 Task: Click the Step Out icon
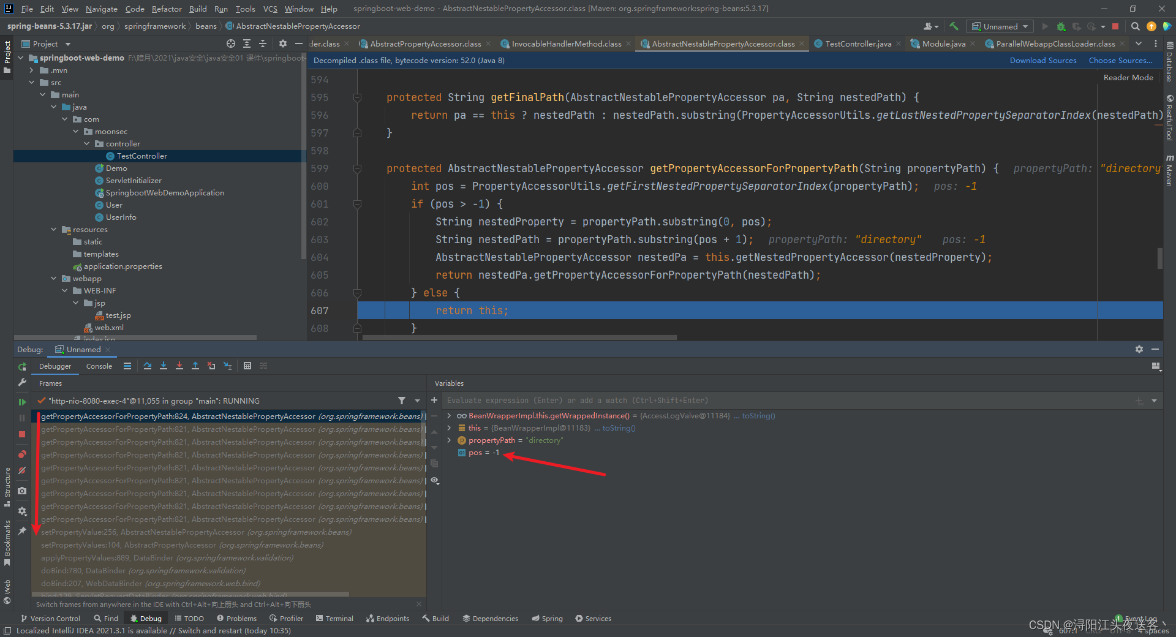pyautogui.click(x=195, y=366)
